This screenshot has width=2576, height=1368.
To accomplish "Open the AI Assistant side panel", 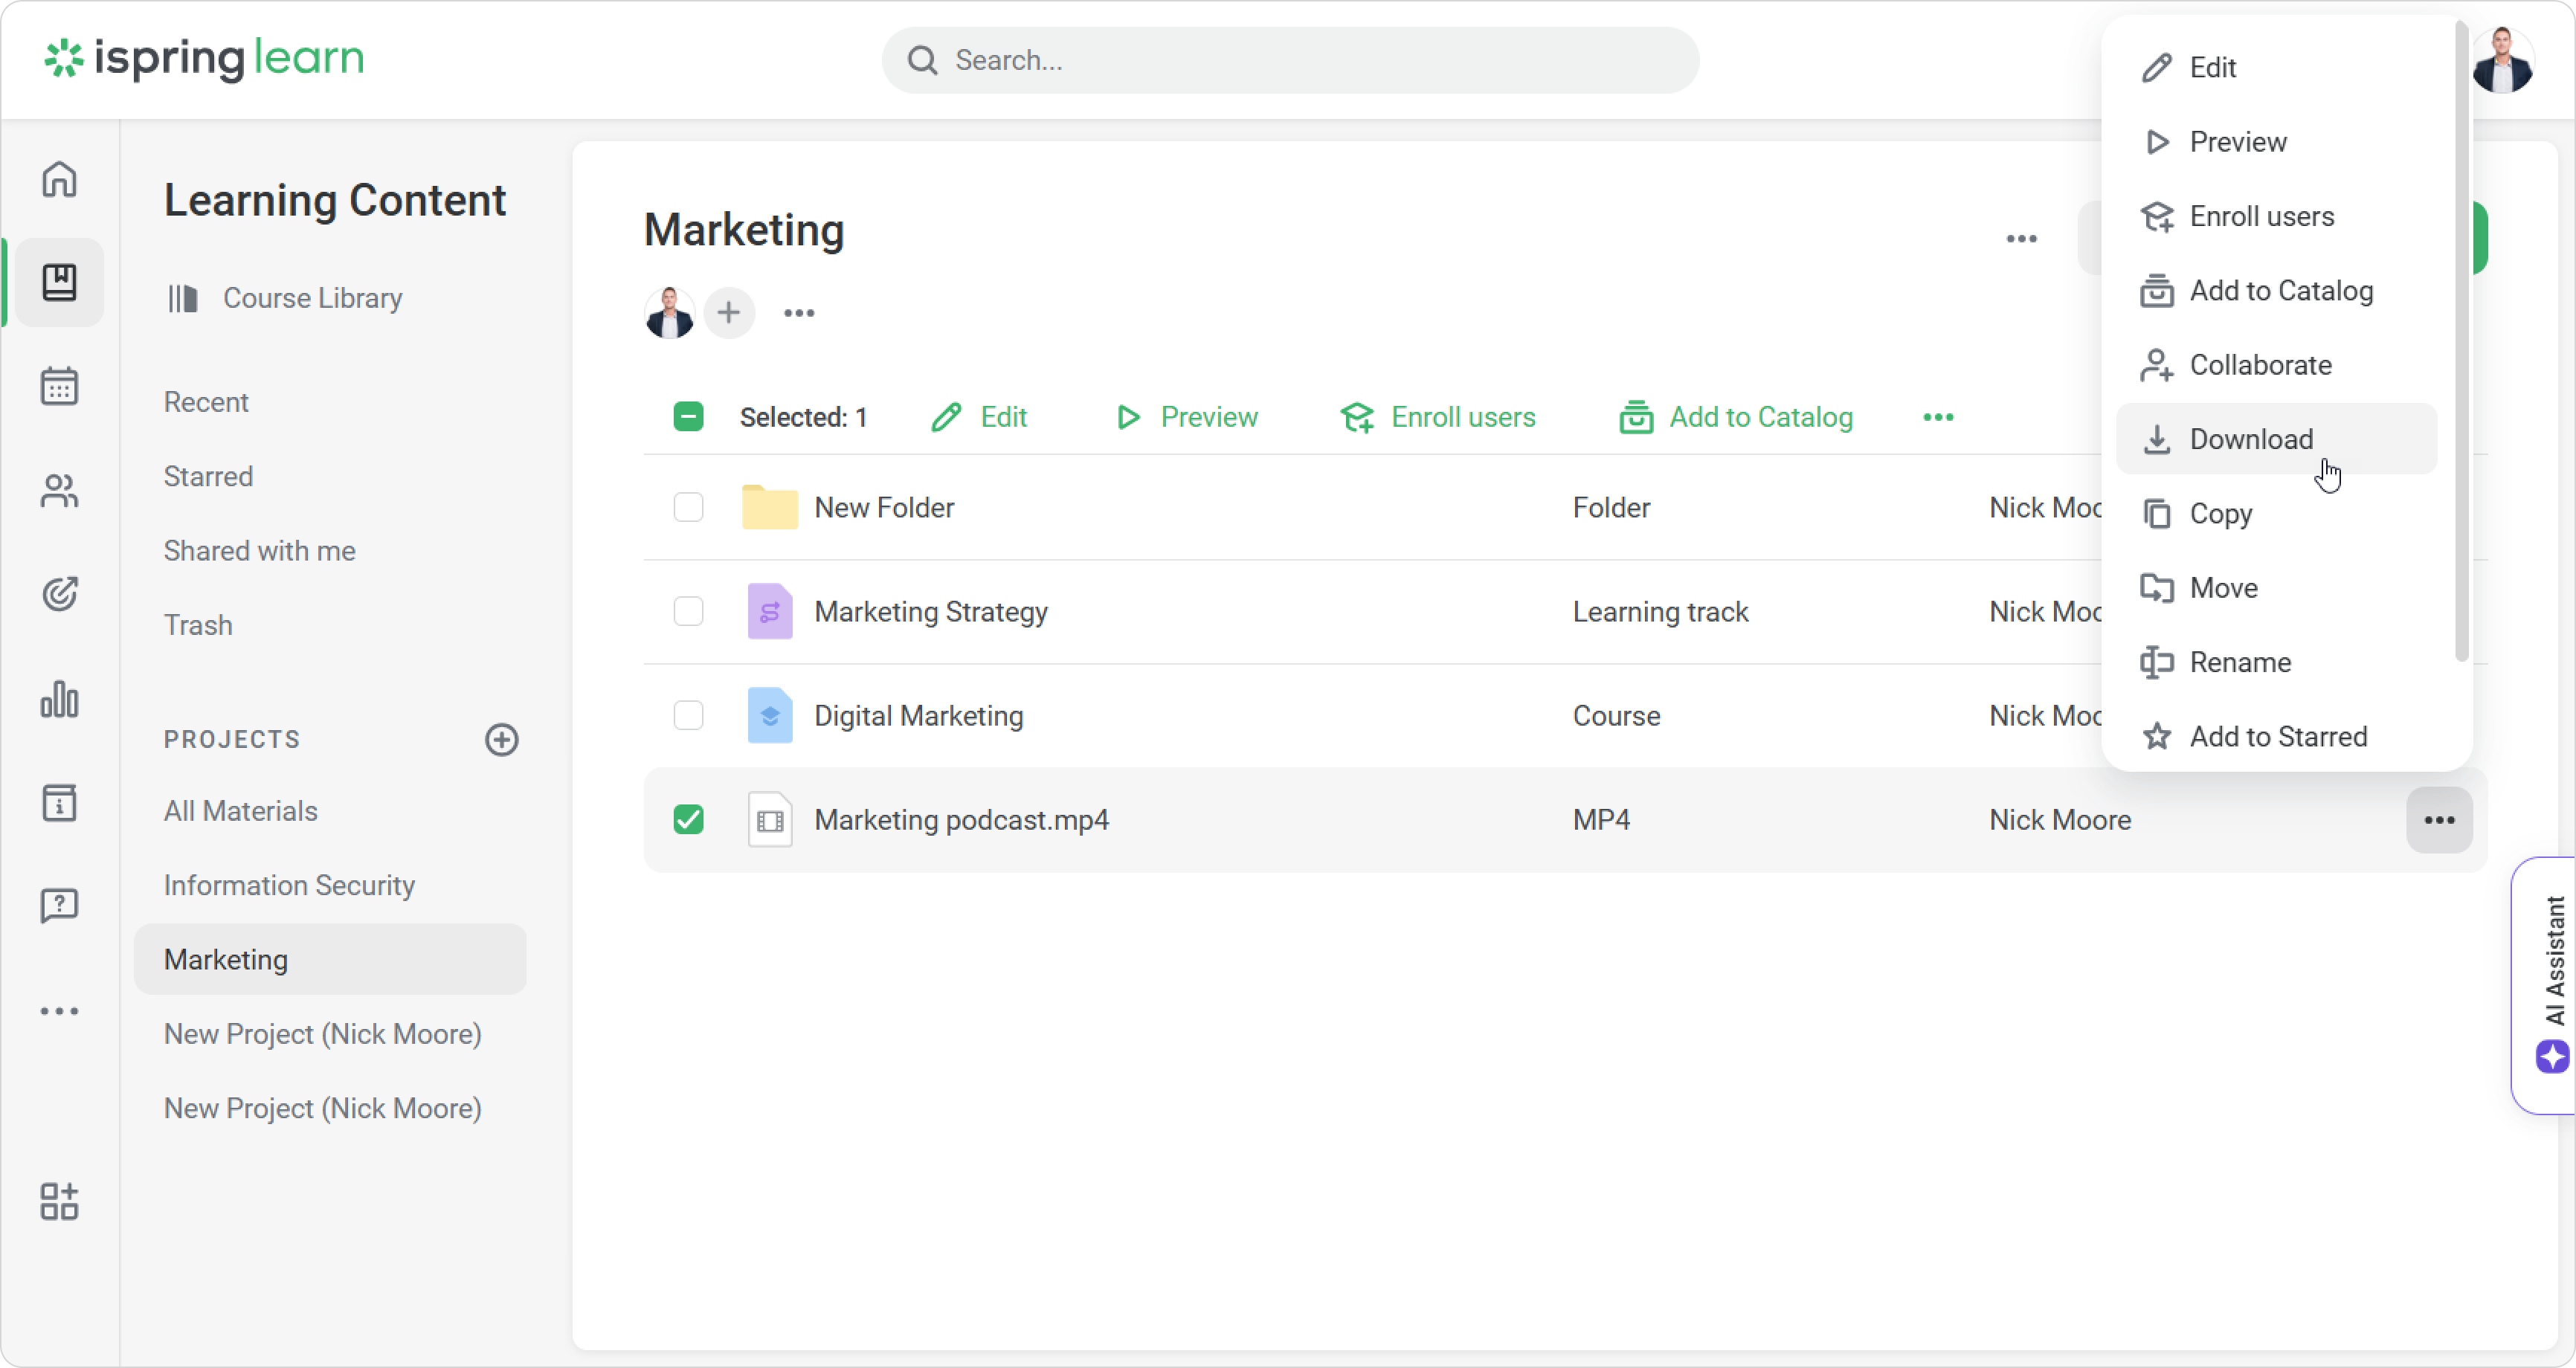I will point(2551,985).
